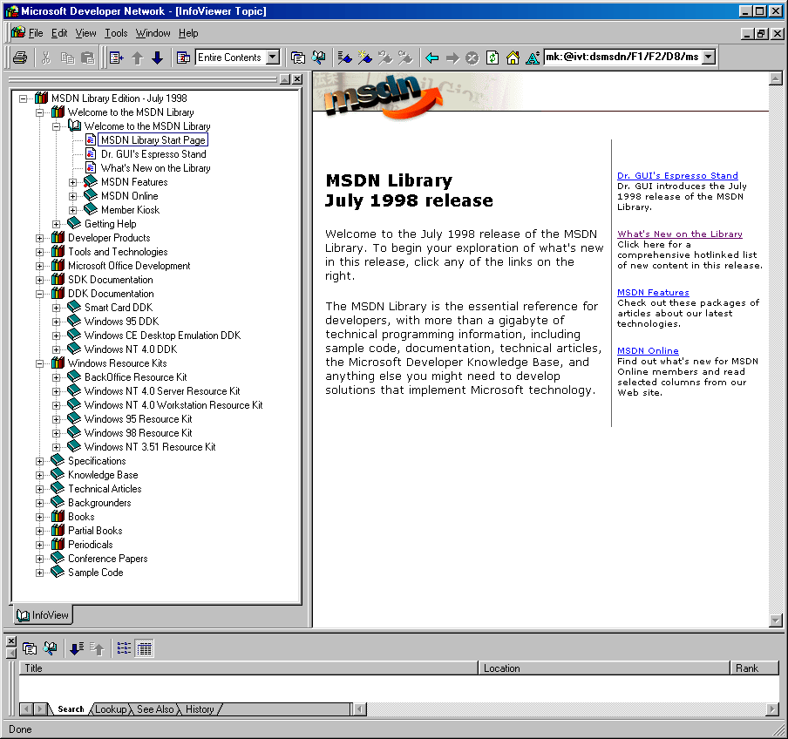Expand the Developer Products node
This screenshot has height=739, width=788.
pyautogui.click(x=40, y=238)
